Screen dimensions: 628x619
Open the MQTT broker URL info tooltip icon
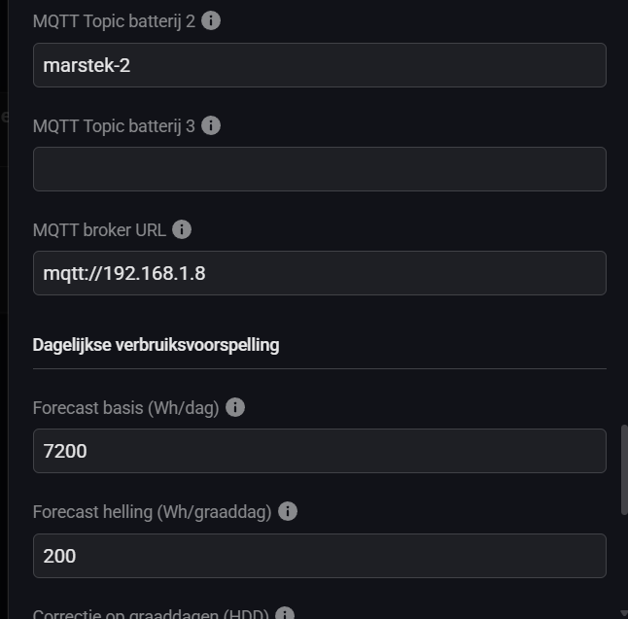click(182, 229)
